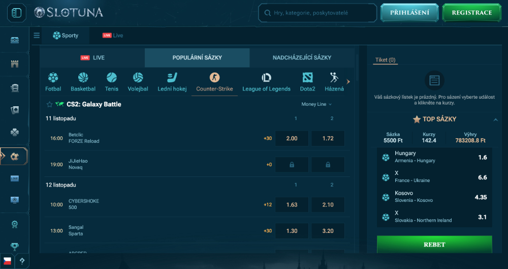This screenshot has height=269, width=508.
Task: Select the Slovakia - Northern Ireland top bet
Action: pos(434,217)
